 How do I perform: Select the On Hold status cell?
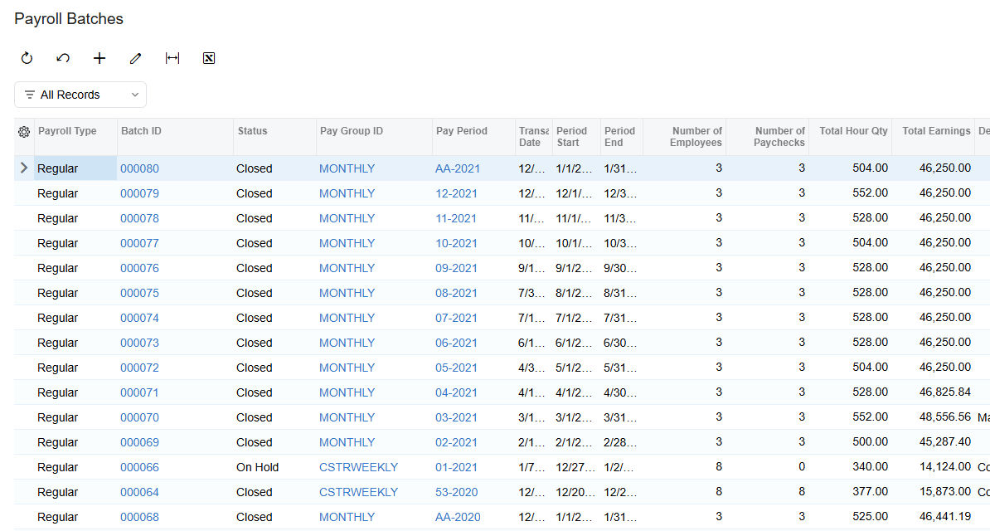274,467
